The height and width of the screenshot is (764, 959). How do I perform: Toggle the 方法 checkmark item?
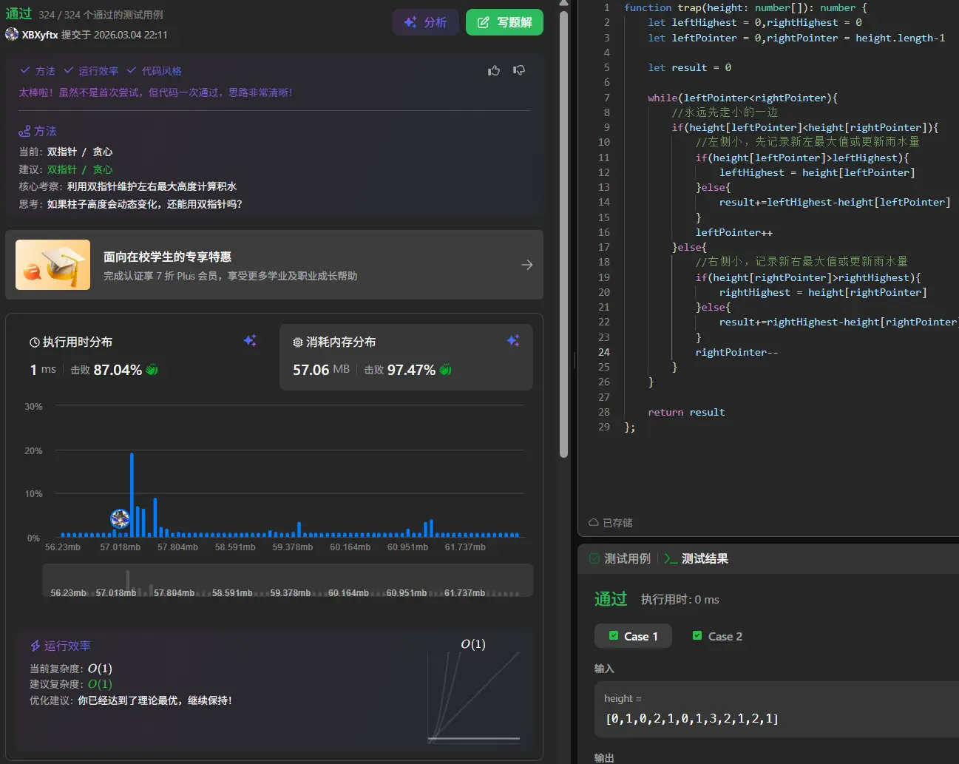point(38,71)
